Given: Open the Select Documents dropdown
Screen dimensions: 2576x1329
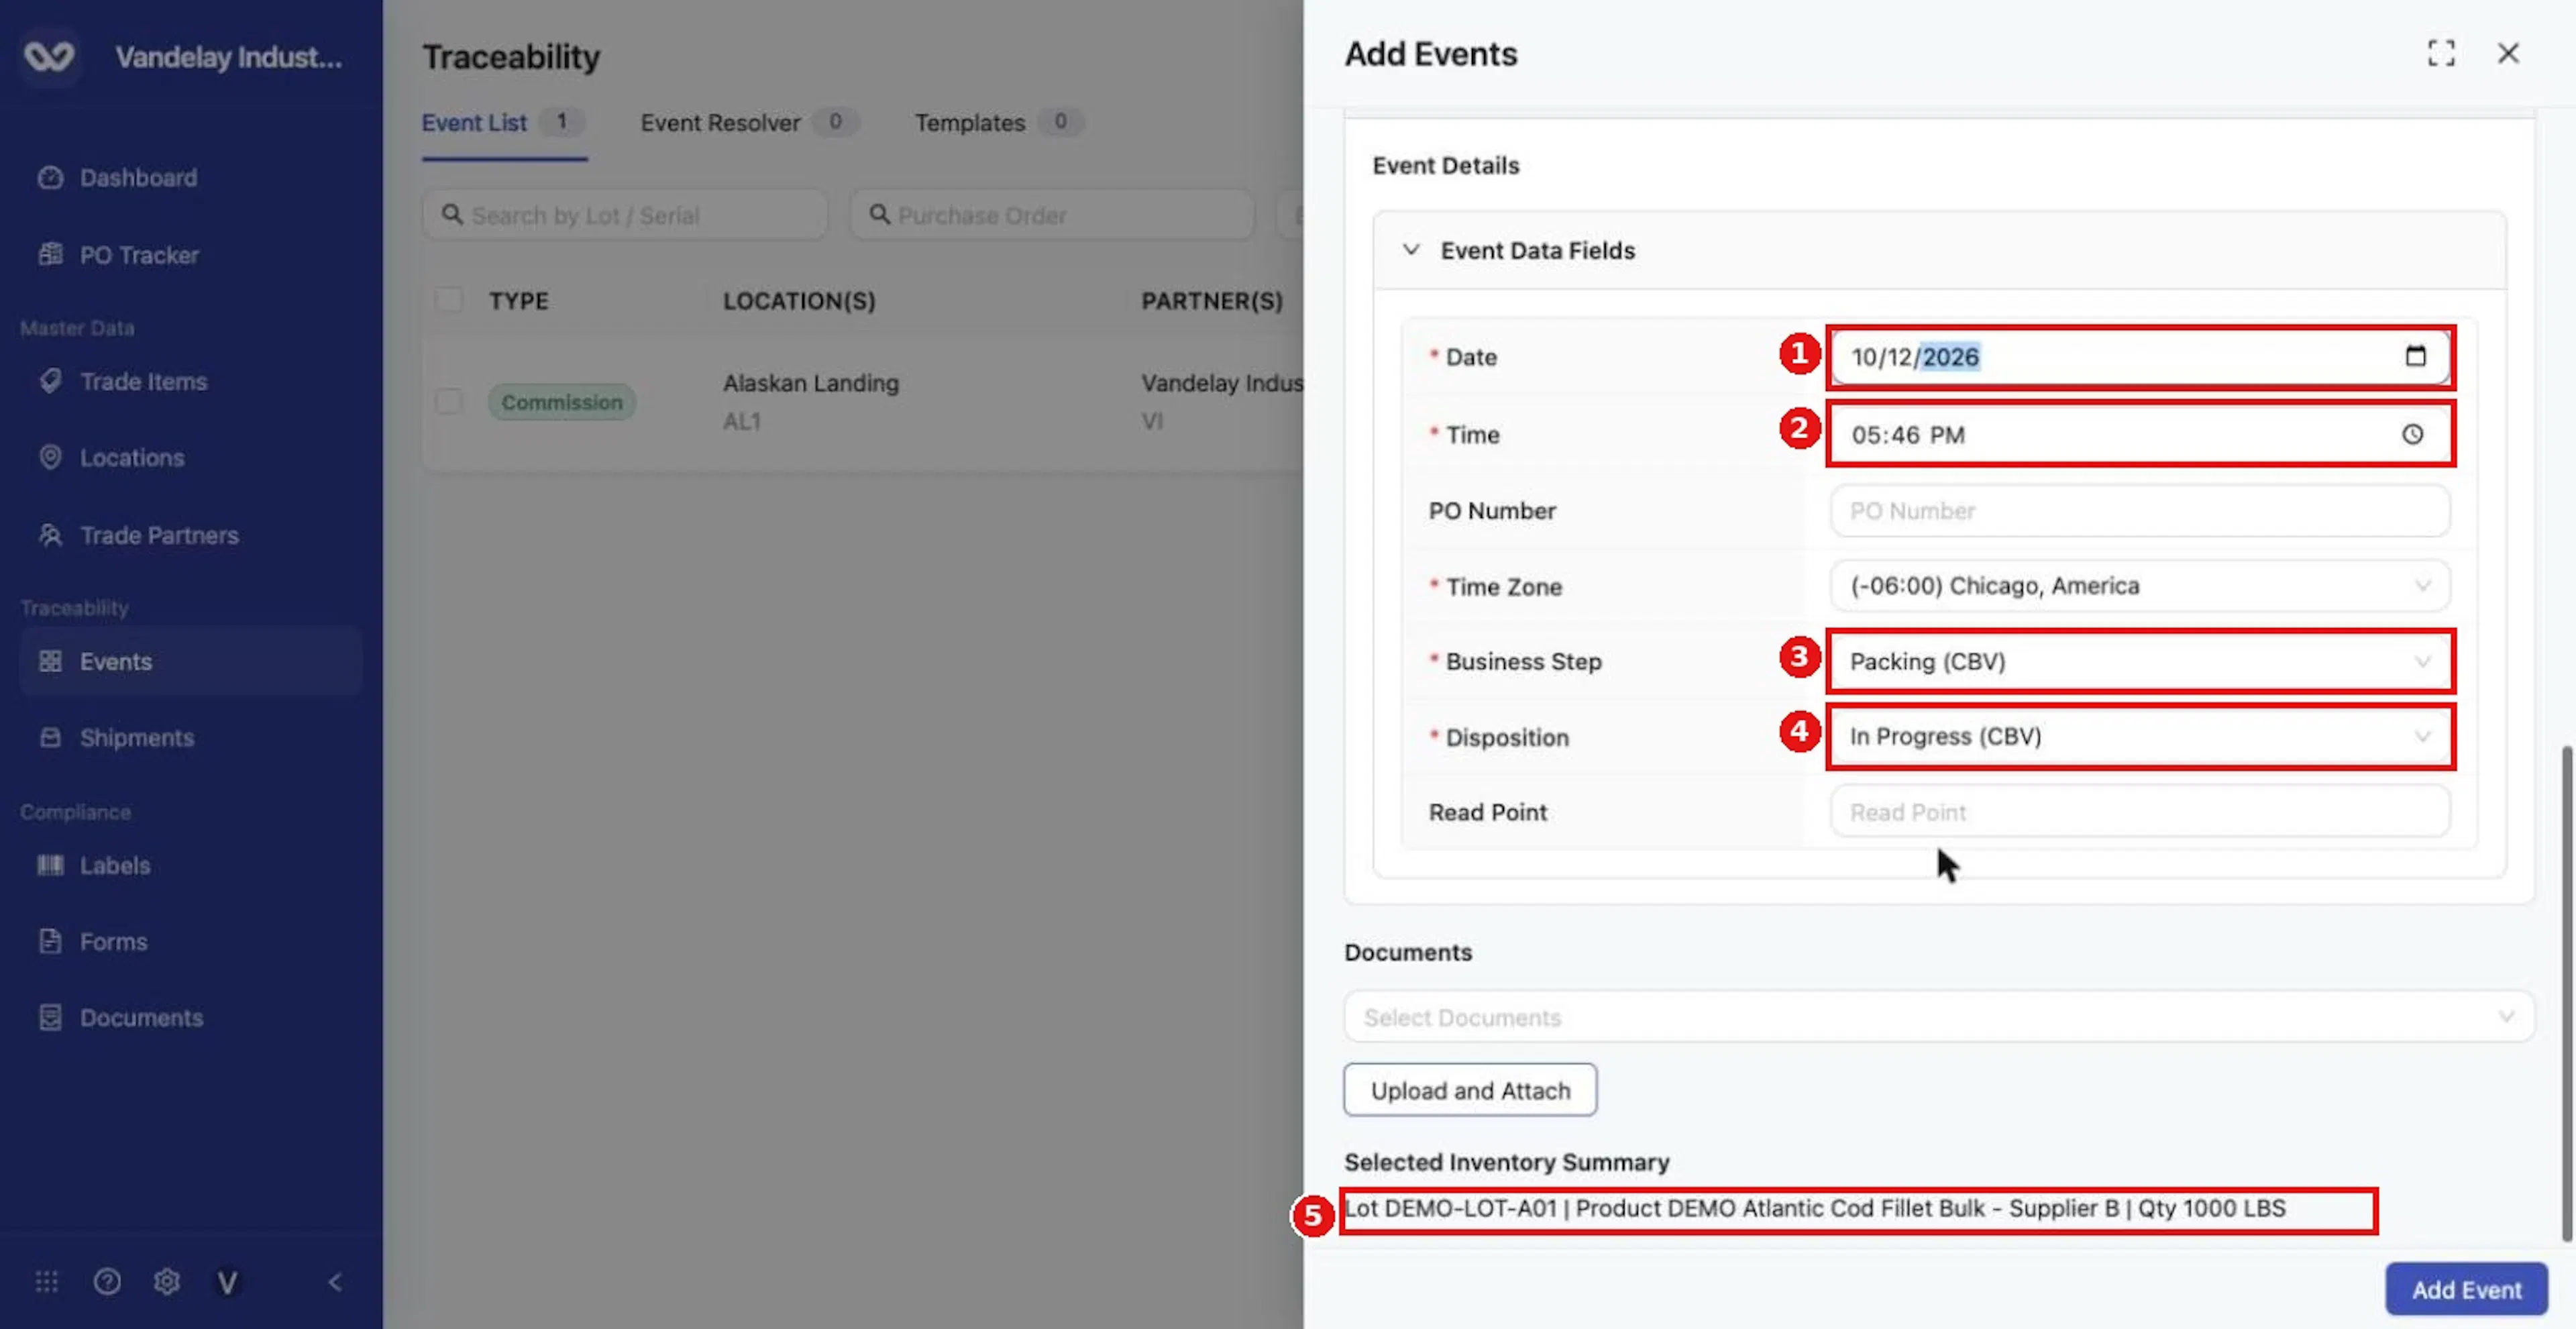Looking at the screenshot, I should point(1939,1017).
